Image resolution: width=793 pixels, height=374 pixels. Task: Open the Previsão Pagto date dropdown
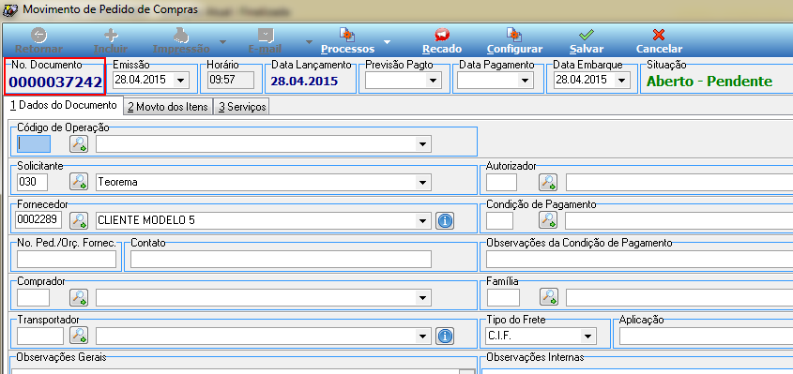[x=433, y=80]
